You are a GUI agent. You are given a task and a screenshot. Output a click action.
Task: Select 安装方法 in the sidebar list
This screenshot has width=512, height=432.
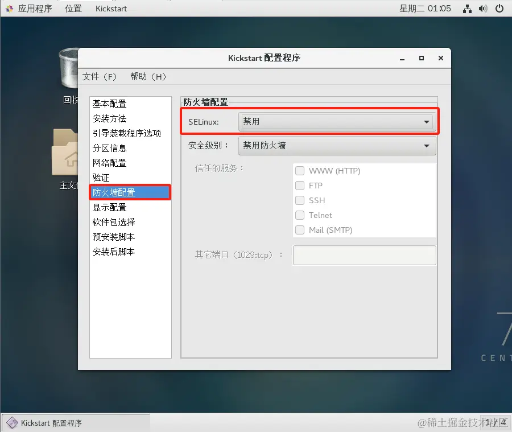point(130,118)
